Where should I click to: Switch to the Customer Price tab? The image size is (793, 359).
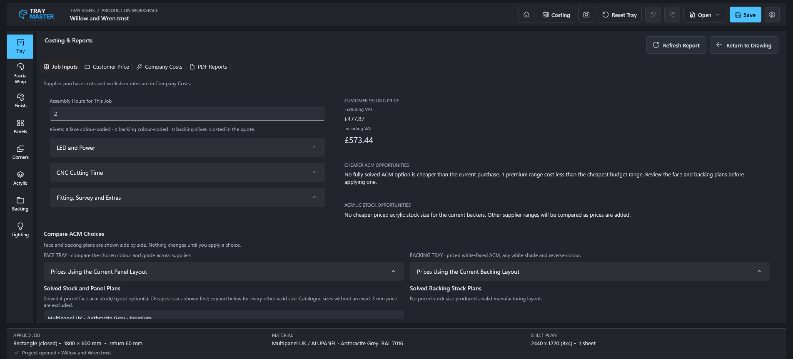pos(107,67)
